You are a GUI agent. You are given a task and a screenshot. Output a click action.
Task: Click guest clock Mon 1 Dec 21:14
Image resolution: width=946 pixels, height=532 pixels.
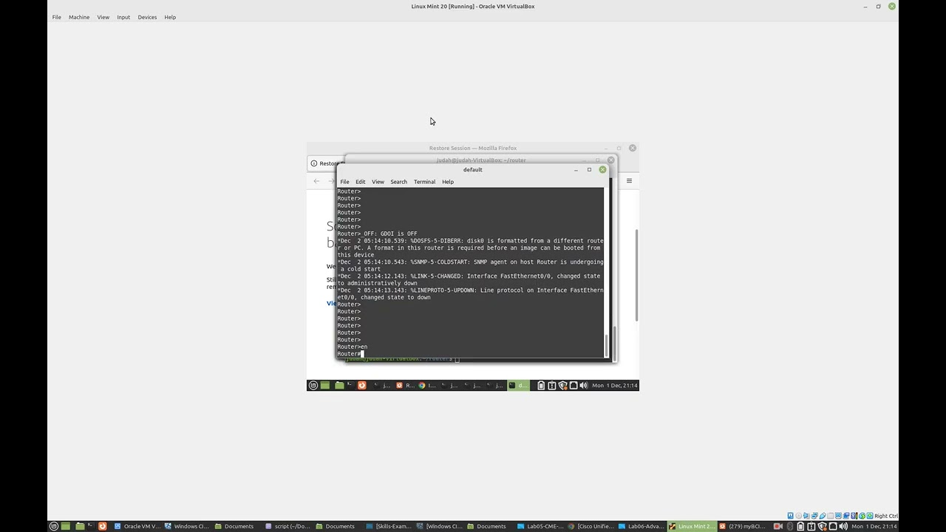(615, 385)
